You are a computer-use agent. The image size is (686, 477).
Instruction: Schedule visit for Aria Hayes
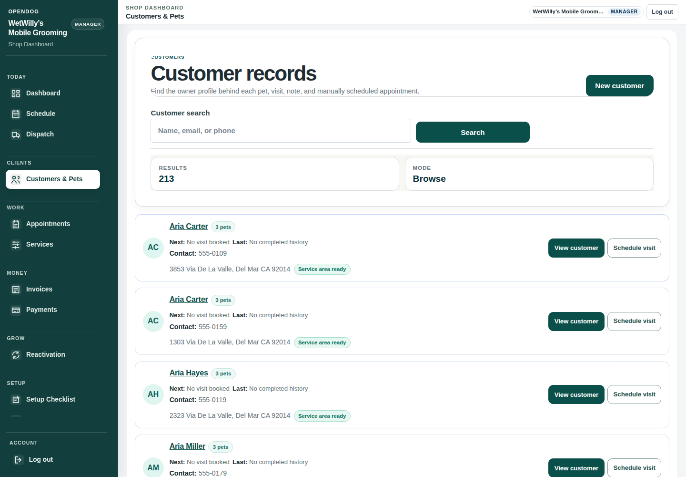634,394
